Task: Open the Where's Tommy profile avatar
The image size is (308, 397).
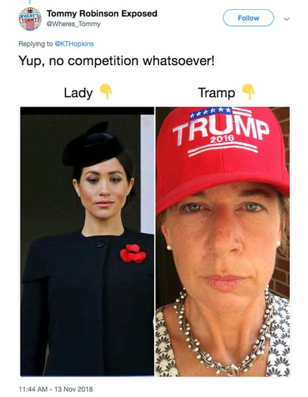Action: tap(30, 19)
